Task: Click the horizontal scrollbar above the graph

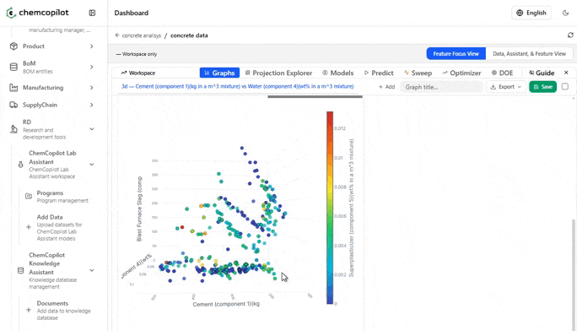Action: (x=315, y=97)
